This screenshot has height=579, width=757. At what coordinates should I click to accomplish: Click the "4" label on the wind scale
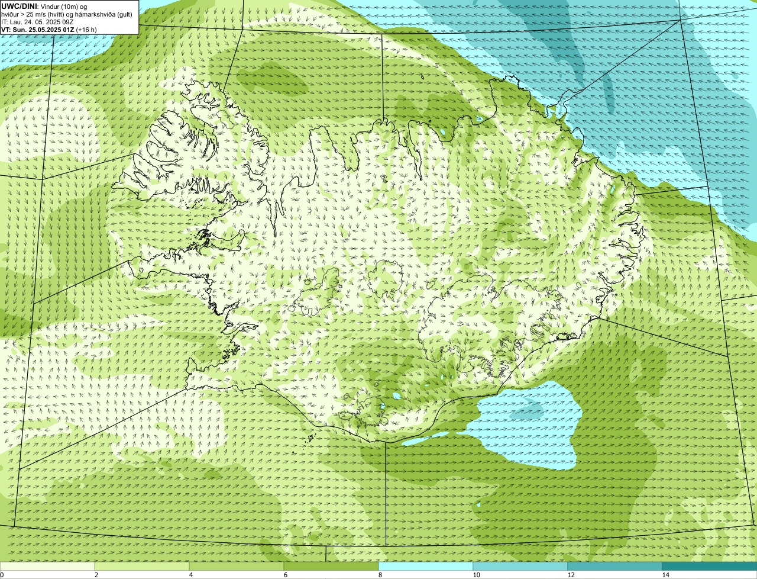(190, 575)
